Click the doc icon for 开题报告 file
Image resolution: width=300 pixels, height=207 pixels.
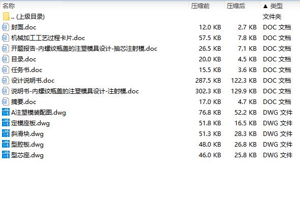[x=6, y=49]
